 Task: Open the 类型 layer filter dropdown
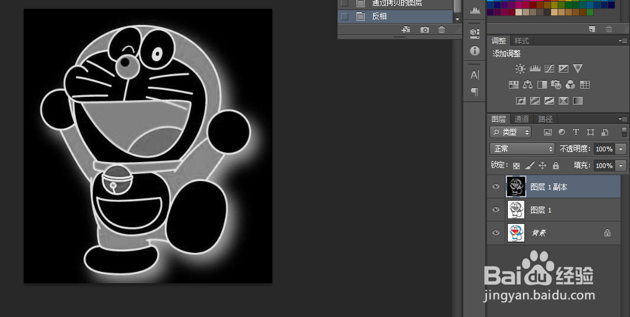coord(510,132)
